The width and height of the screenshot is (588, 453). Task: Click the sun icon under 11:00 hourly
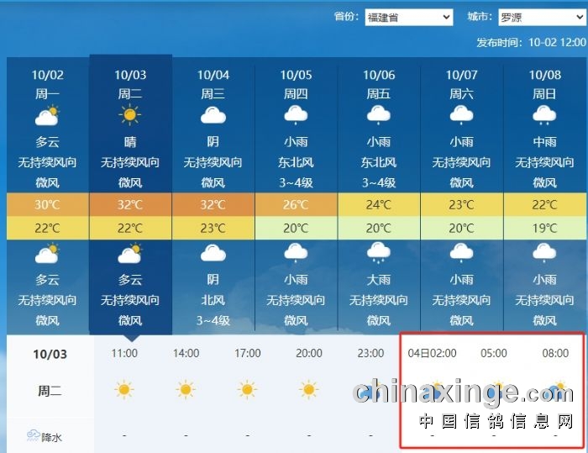[124, 389]
